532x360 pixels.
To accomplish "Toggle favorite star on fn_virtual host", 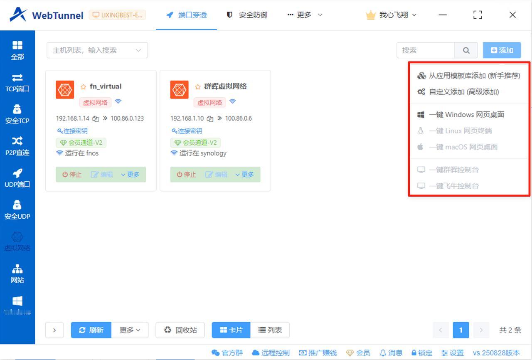I will (x=83, y=86).
